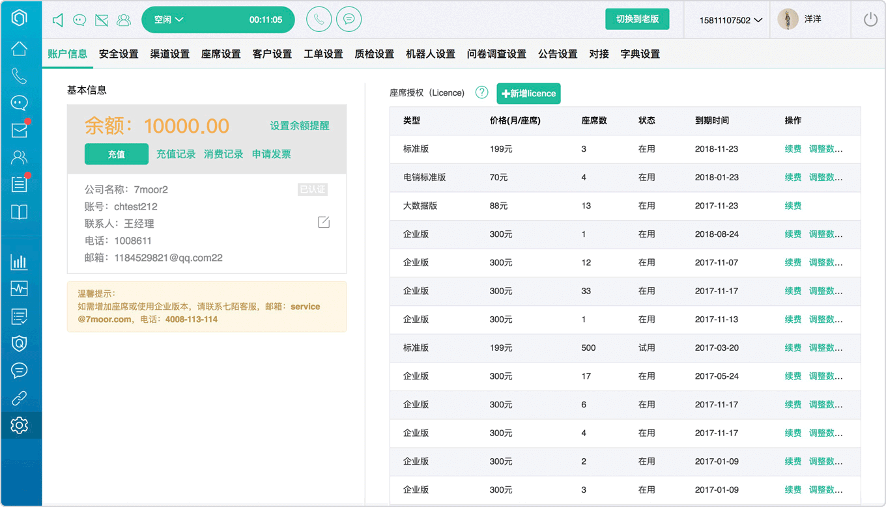
Task: Click the edit pencil icon beside contact info
Action: click(324, 223)
